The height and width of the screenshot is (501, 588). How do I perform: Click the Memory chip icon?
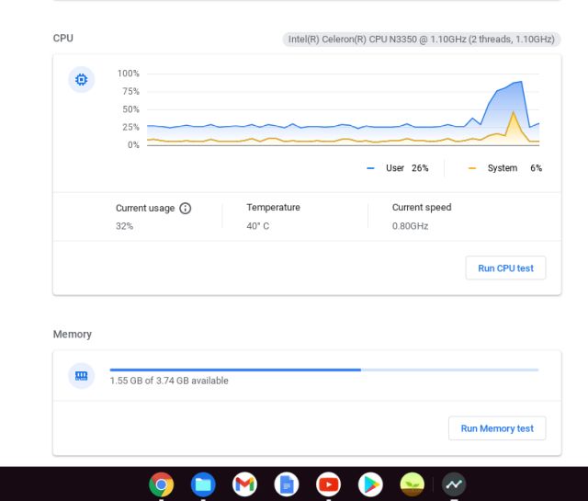click(82, 375)
